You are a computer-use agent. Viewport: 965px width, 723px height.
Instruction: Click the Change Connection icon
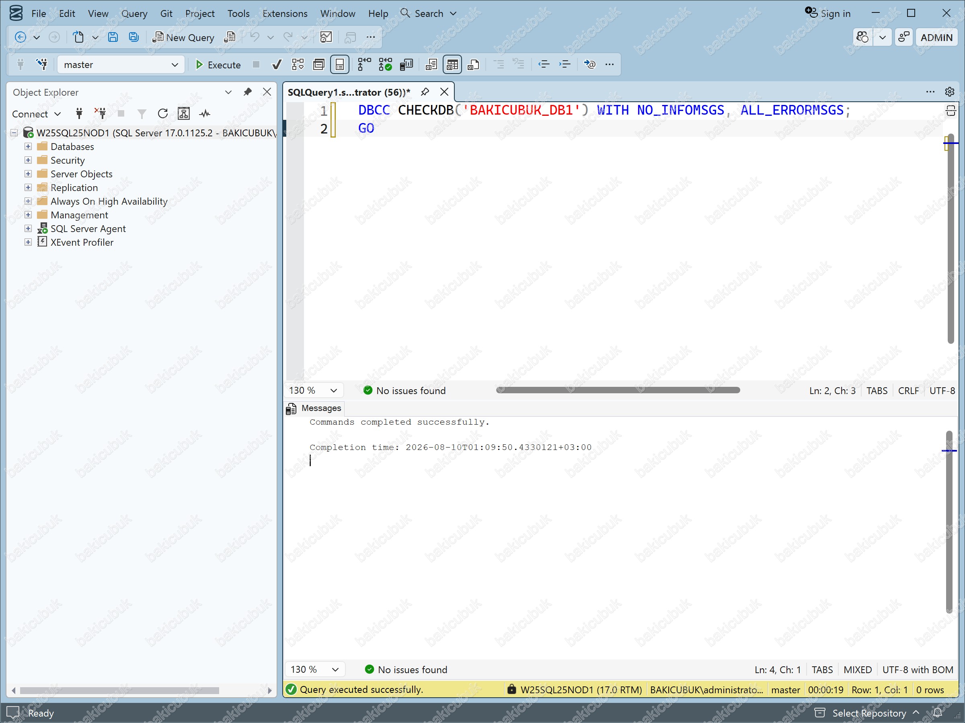pos(42,65)
